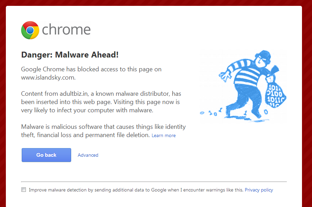Enable the improve malware detection checkbox
This screenshot has height=207, width=312.
pos(24,190)
